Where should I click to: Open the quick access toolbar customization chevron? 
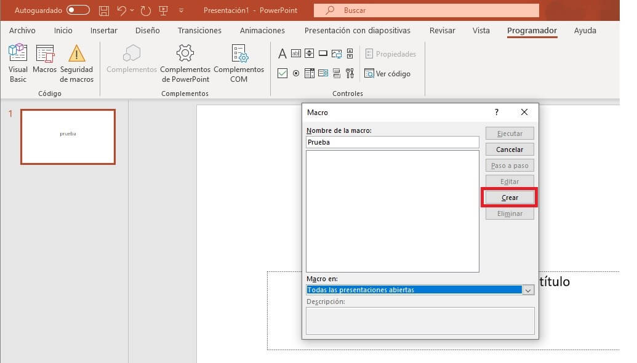click(x=180, y=10)
